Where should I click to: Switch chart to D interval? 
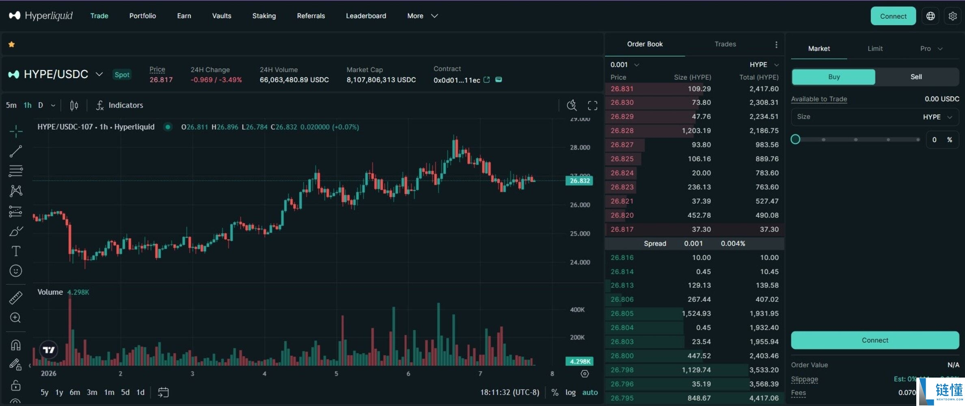pyautogui.click(x=41, y=105)
